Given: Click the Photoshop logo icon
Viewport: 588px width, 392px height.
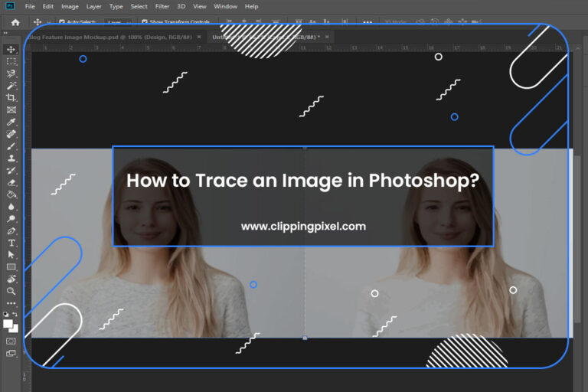Looking at the screenshot, I should click(x=11, y=6).
